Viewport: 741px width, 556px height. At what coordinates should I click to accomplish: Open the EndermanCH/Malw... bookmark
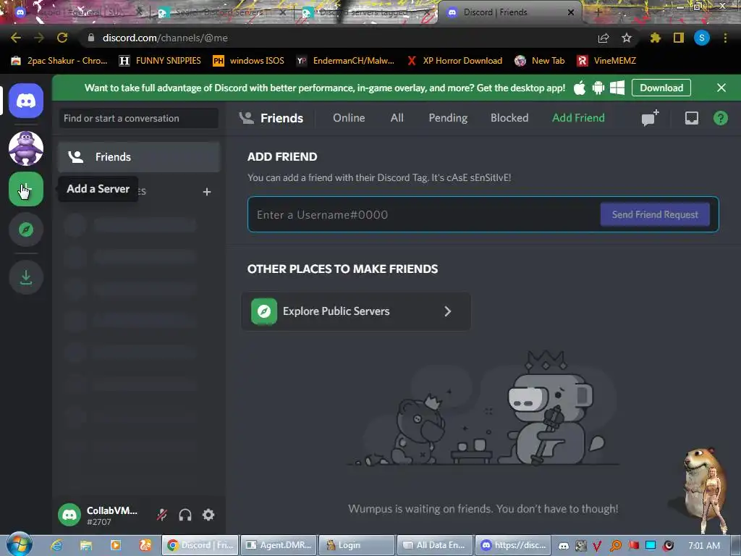click(345, 61)
